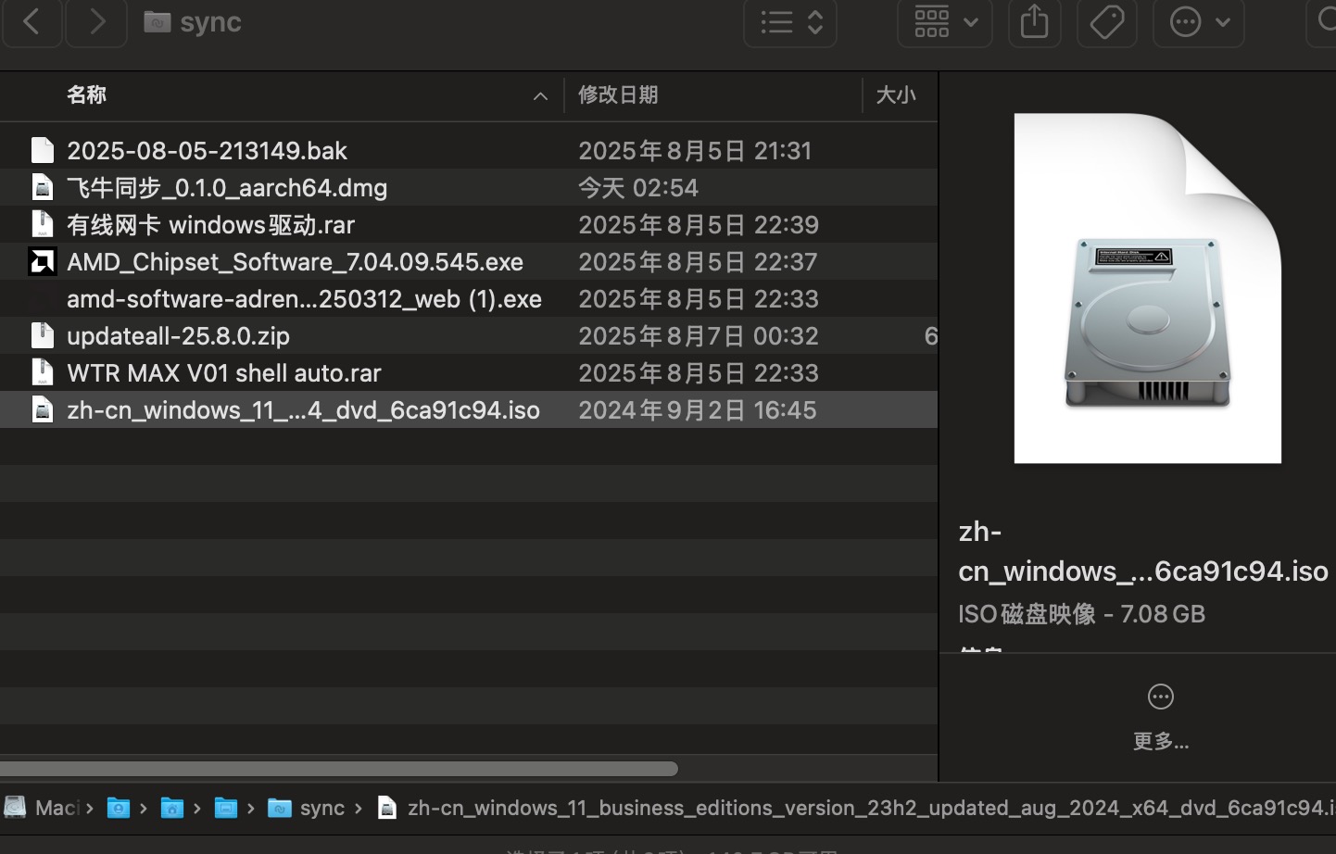Screen dimensions: 1336x854
Task: Open the sync folder in the path bar
Action: click(307, 808)
